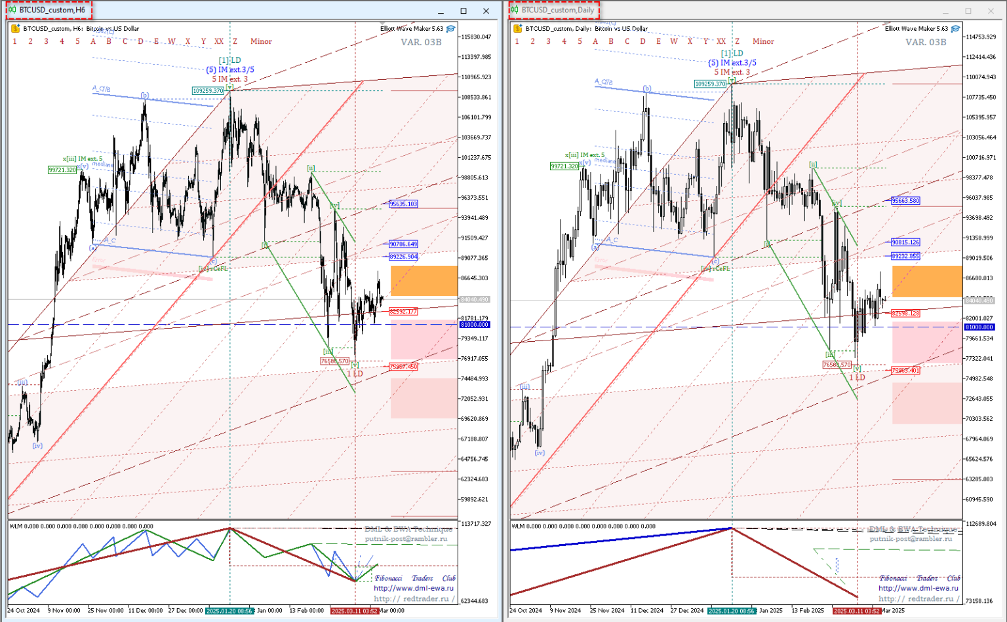Click the candlestick icon in H6 window title
The height and width of the screenshot is (622, 1007).
[x=12, y=10]
